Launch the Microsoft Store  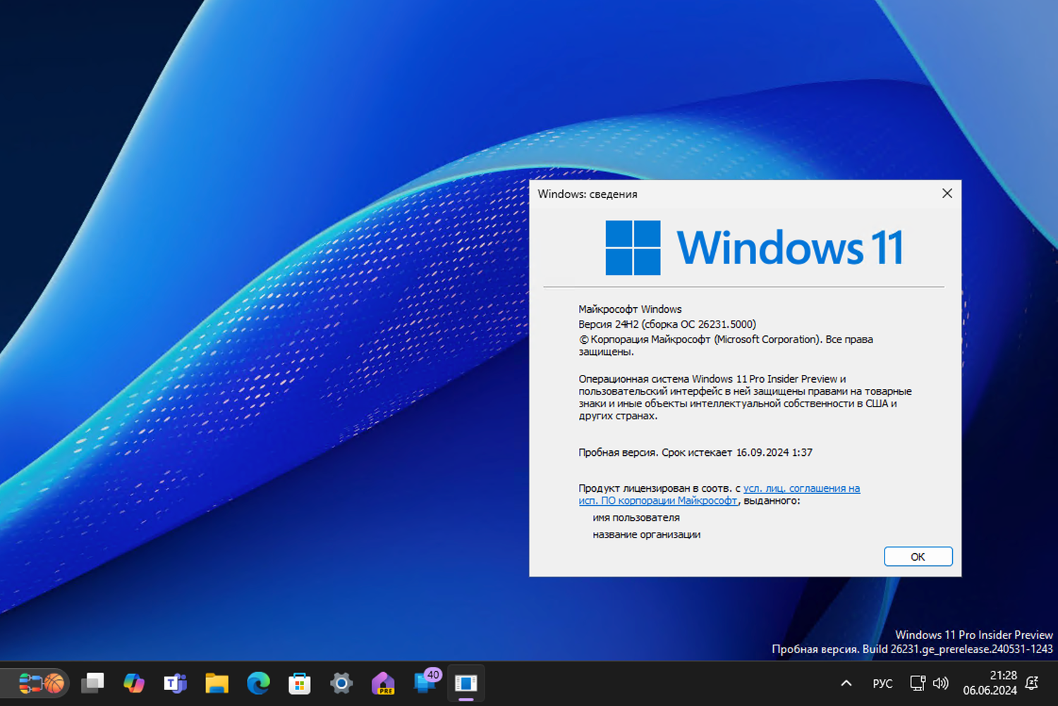tap(298, 683)
